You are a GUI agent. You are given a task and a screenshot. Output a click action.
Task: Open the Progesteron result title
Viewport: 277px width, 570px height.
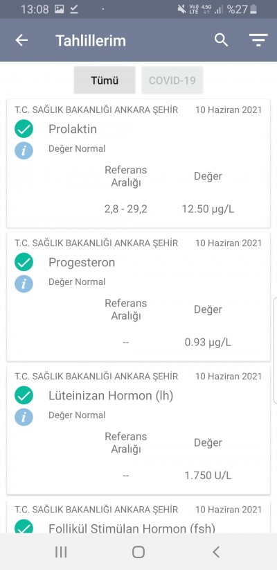point(82,262)
